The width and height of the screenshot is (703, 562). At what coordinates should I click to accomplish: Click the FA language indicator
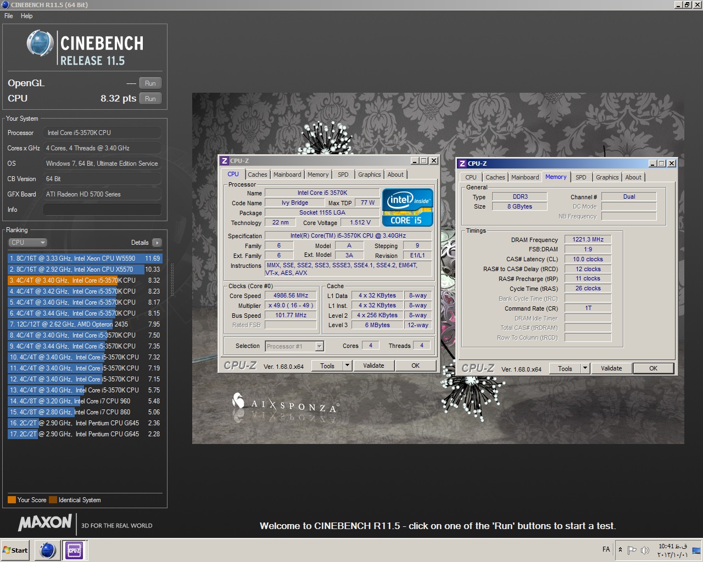click(606, 549)
